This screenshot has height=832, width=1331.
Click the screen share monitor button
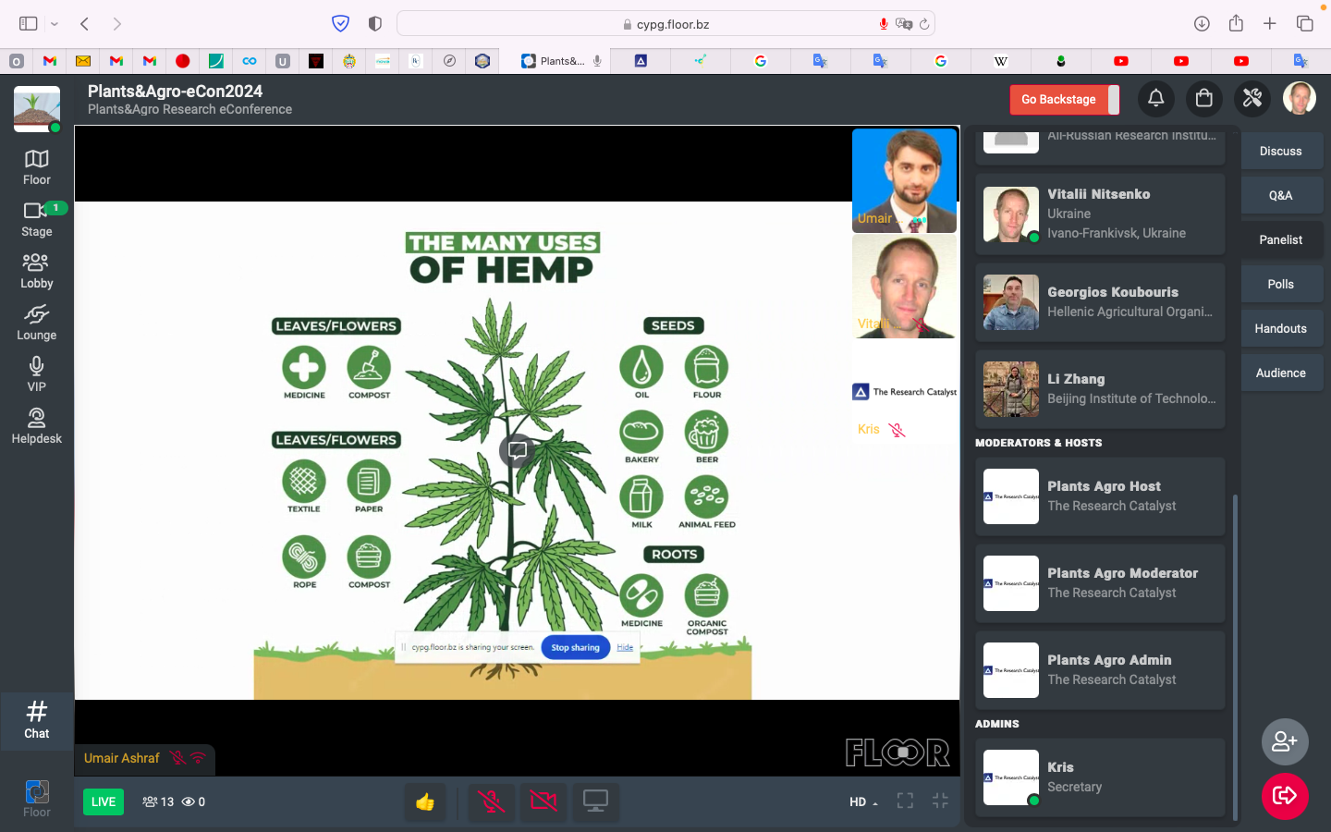[595, 801]
